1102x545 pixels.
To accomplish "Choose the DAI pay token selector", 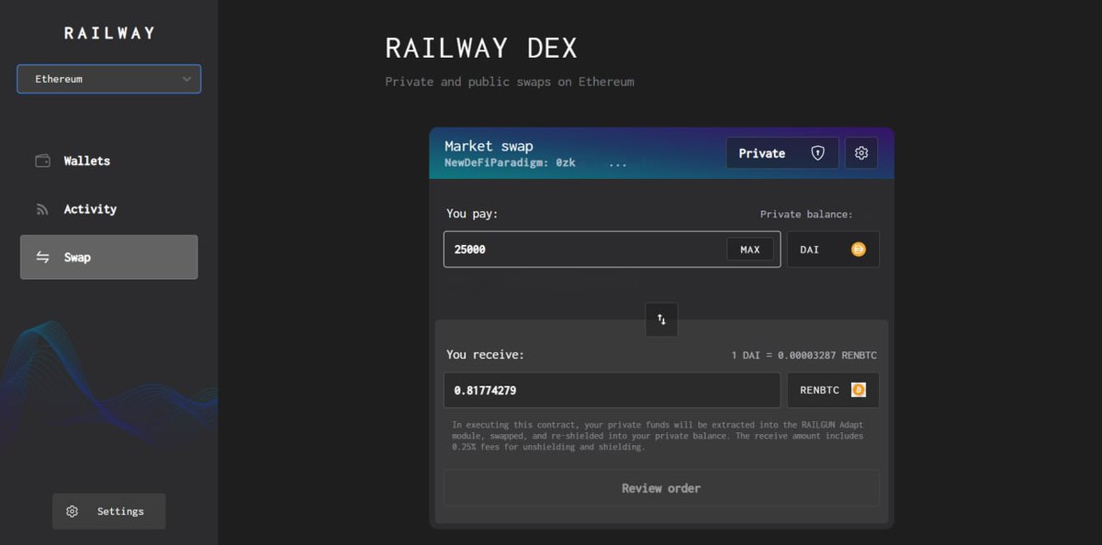I will pos(833,250).
